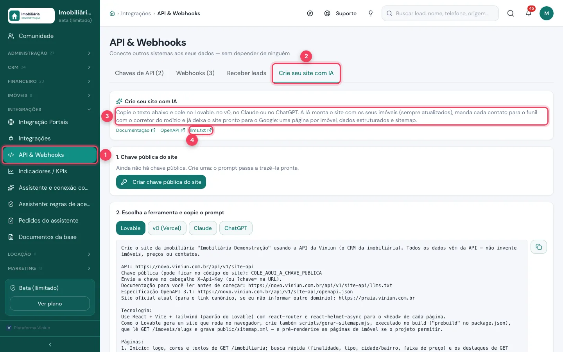Open the compass explore icon in header
The height and width of the screenshot is (352, 563).
click(310, 13)
